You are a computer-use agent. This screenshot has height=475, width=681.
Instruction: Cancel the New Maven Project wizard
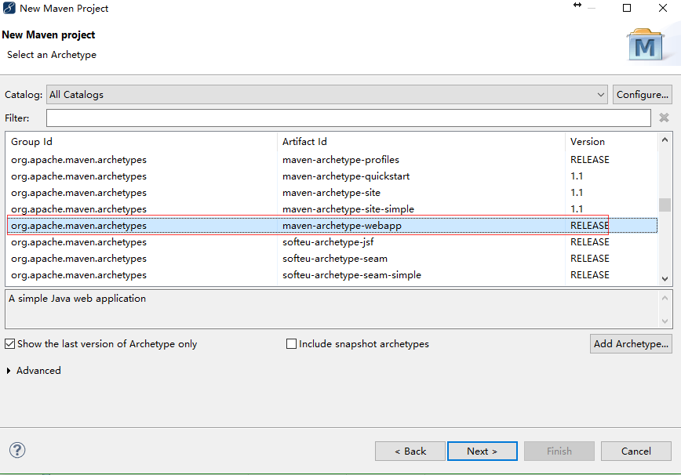coord(635,451)
